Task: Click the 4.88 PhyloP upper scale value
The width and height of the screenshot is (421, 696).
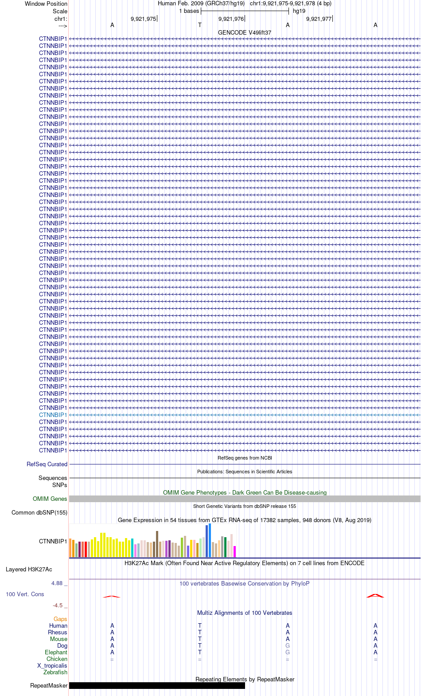Action: (57, 583)
